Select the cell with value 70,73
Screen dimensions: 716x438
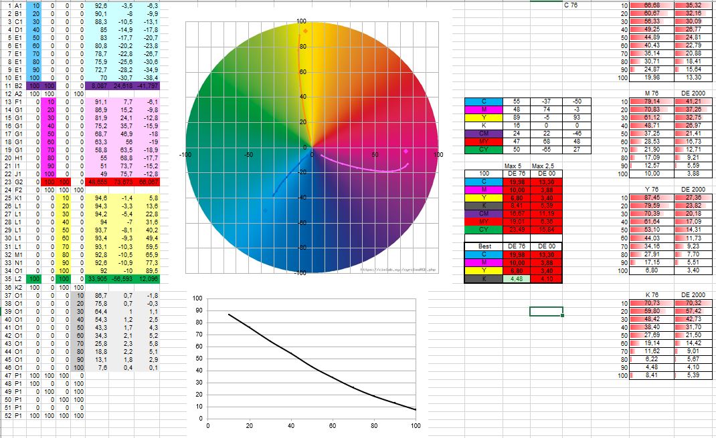pyautogui.click(x=652, y=303)
